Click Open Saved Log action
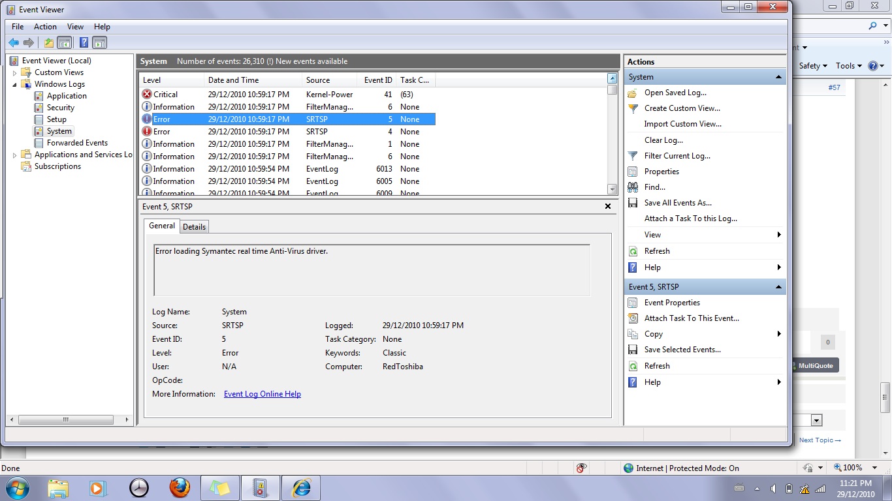 675,93
